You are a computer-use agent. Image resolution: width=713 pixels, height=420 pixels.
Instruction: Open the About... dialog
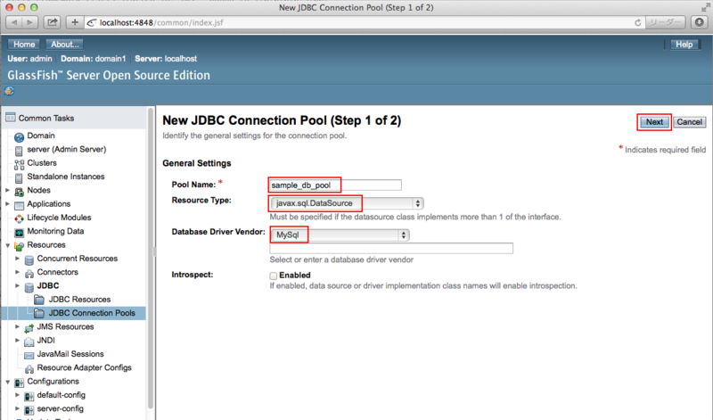coord(64,44)
